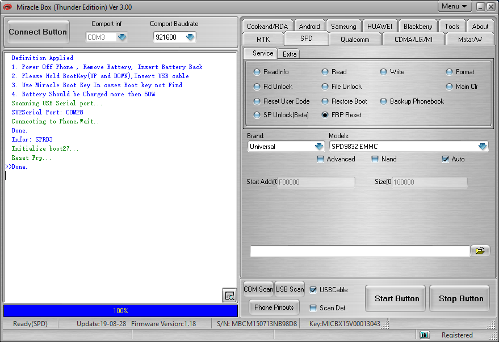This screenshot has height=342, width=499.
Task: Select the ReadInfo radio option
Action: click(271, 72)
